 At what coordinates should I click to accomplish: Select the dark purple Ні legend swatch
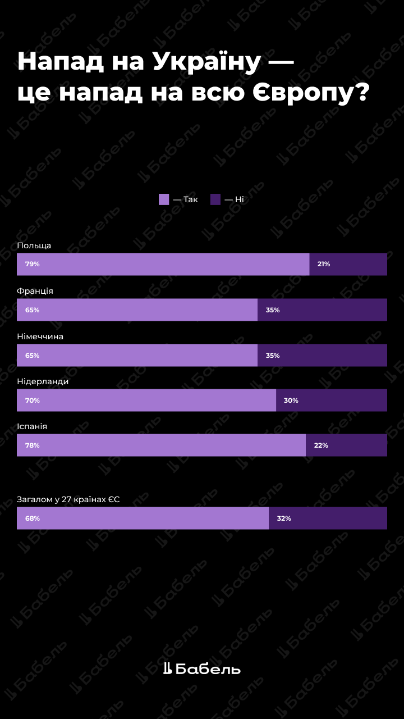click(215, 199)
